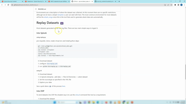Viewport: 186px width, 104px height.
Task: Click 'Set the sourcetype as specified' step
Action: tap(55, 80)
